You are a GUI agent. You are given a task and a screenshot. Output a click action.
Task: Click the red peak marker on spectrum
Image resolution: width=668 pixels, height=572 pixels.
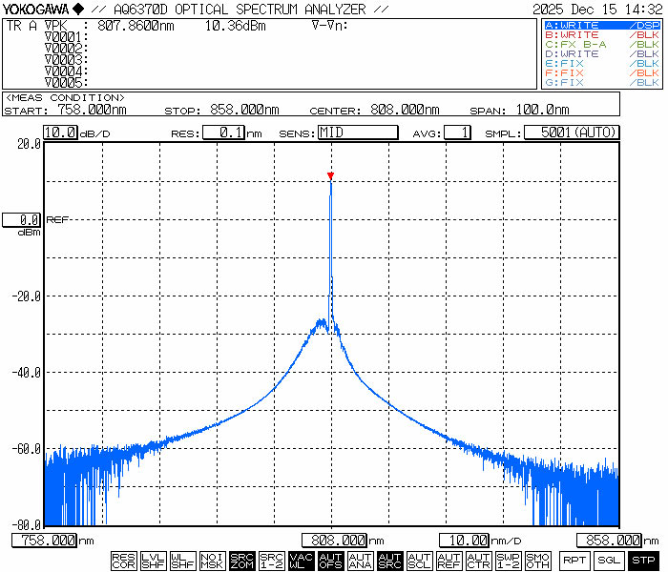coord(330,176)
